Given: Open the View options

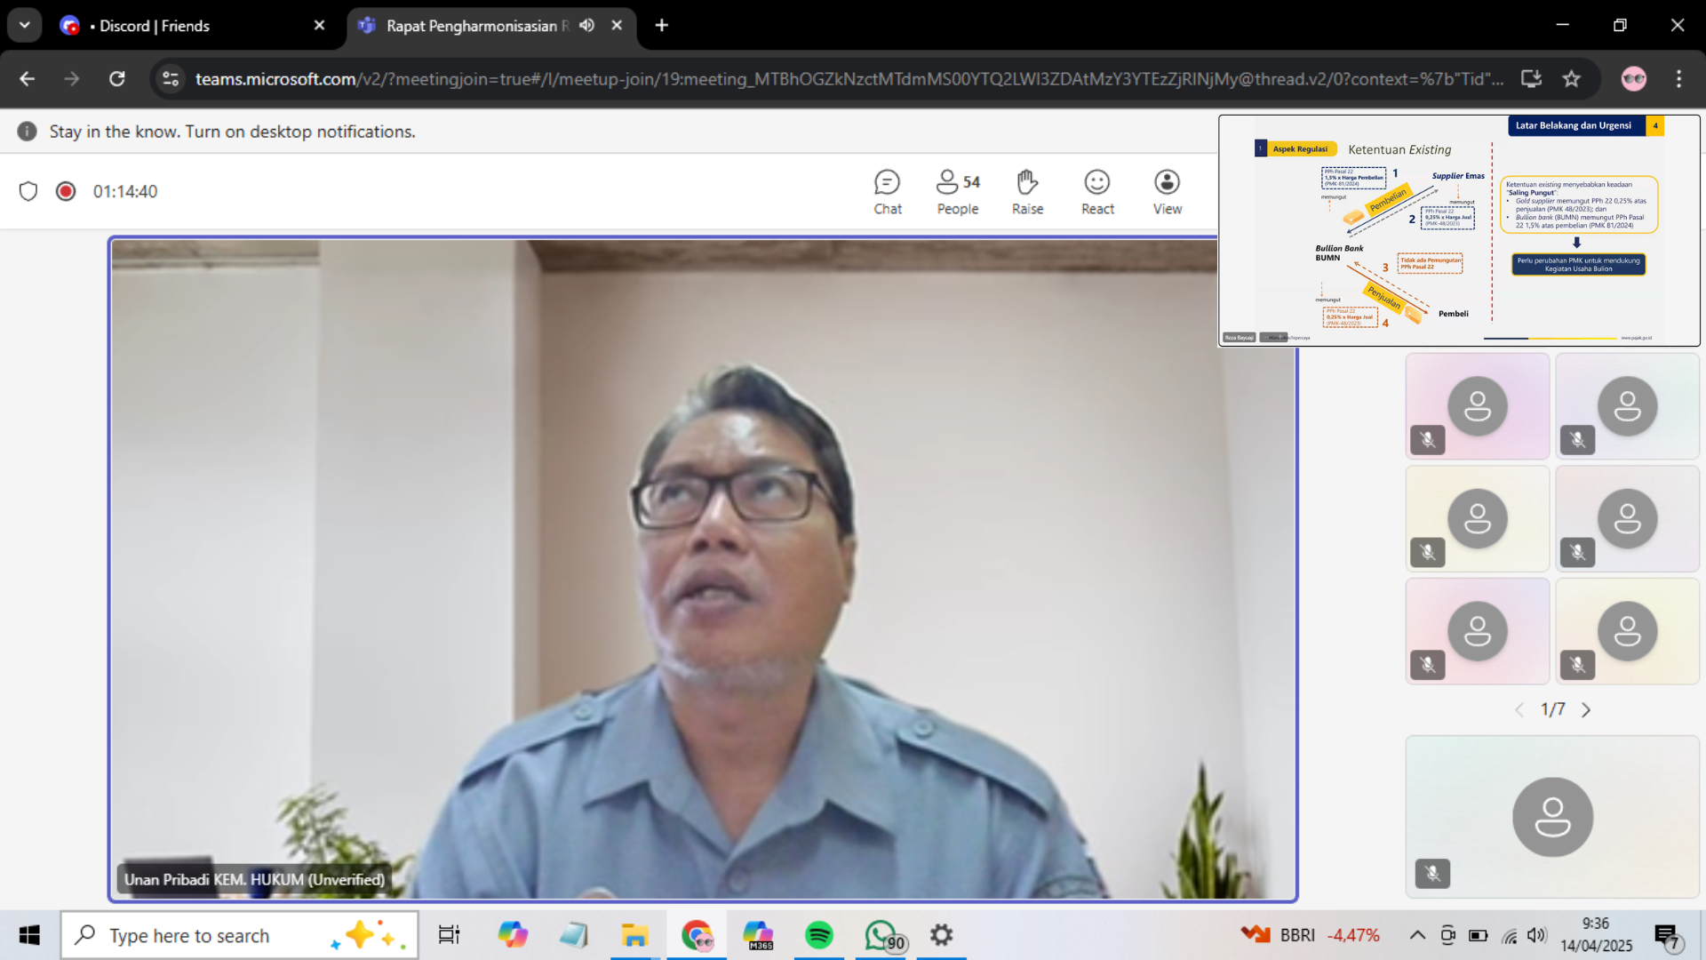Looking at the screenshot, I should point(1168,192).
